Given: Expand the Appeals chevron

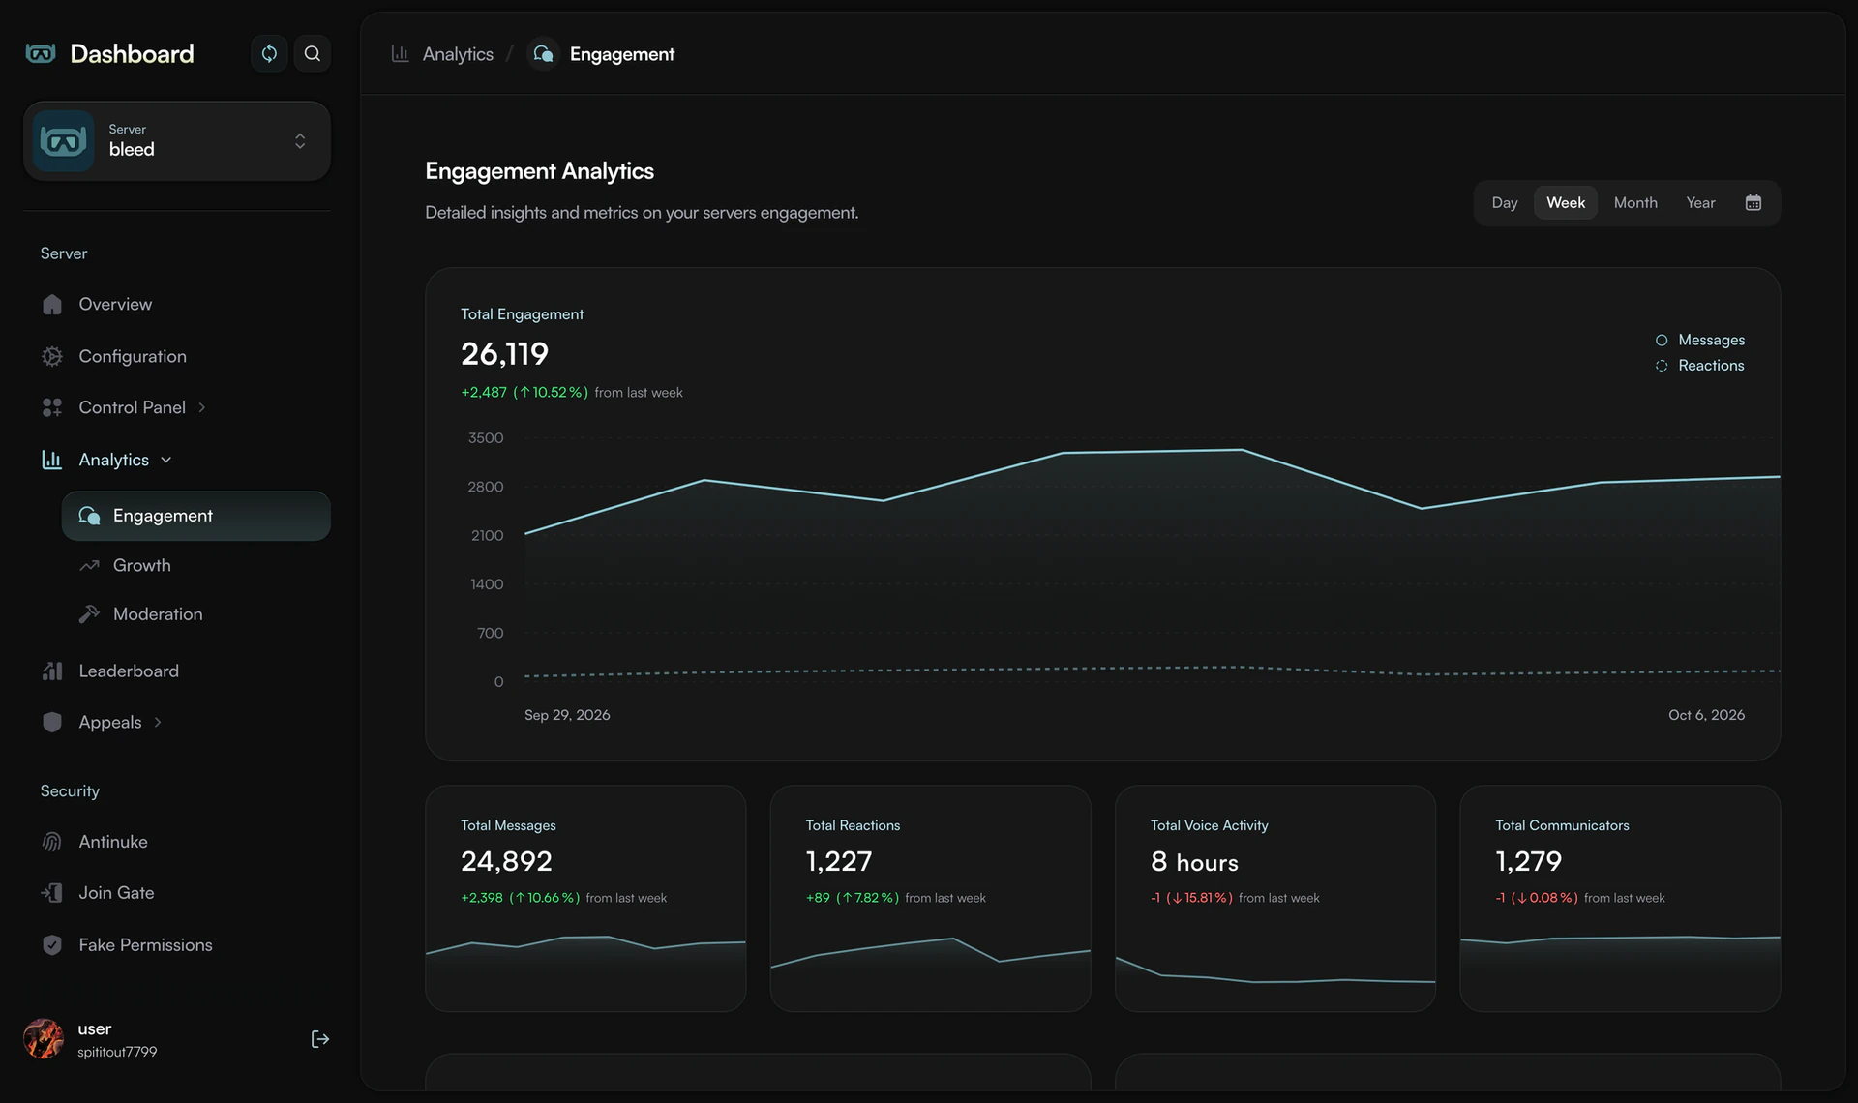Looking at the screenshot, I should [x=158, y=722].
